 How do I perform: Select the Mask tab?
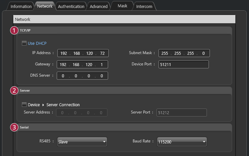122,6
